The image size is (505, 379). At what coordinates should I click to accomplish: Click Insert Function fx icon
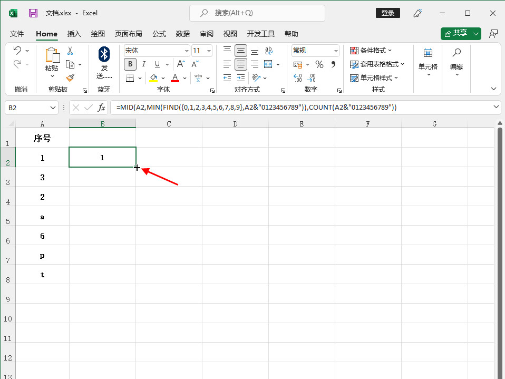(x=101, y=108)
